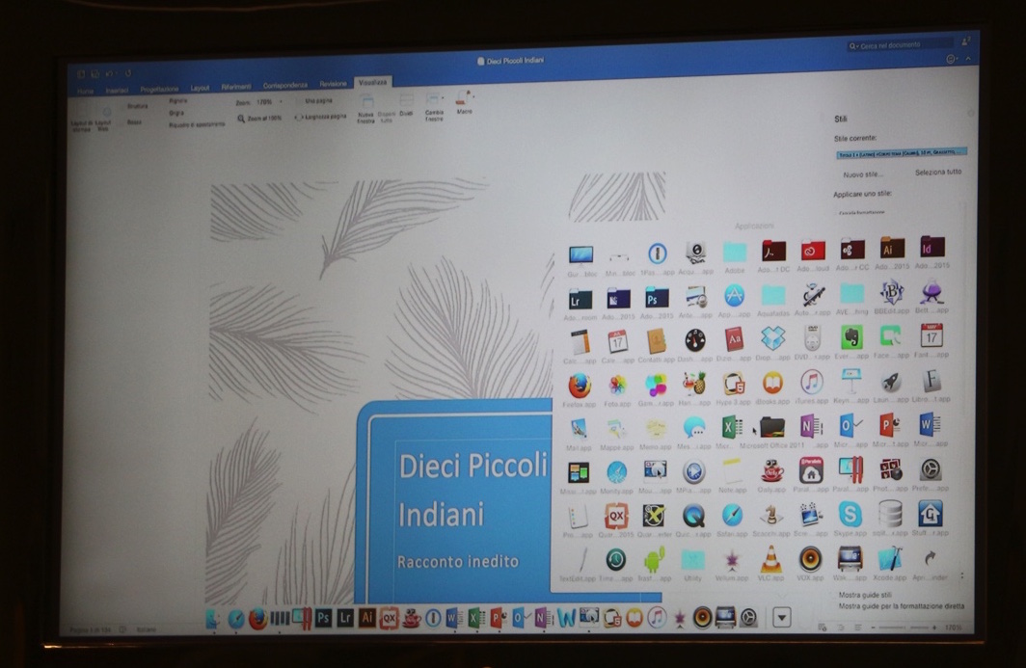Expand the Macro button dropdown arrow

click(473, 95)
